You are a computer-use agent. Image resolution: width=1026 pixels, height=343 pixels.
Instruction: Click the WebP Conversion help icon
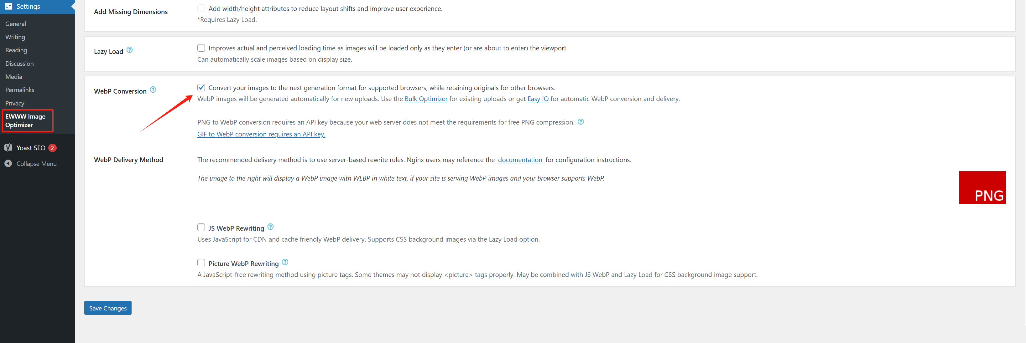point(153,90)
